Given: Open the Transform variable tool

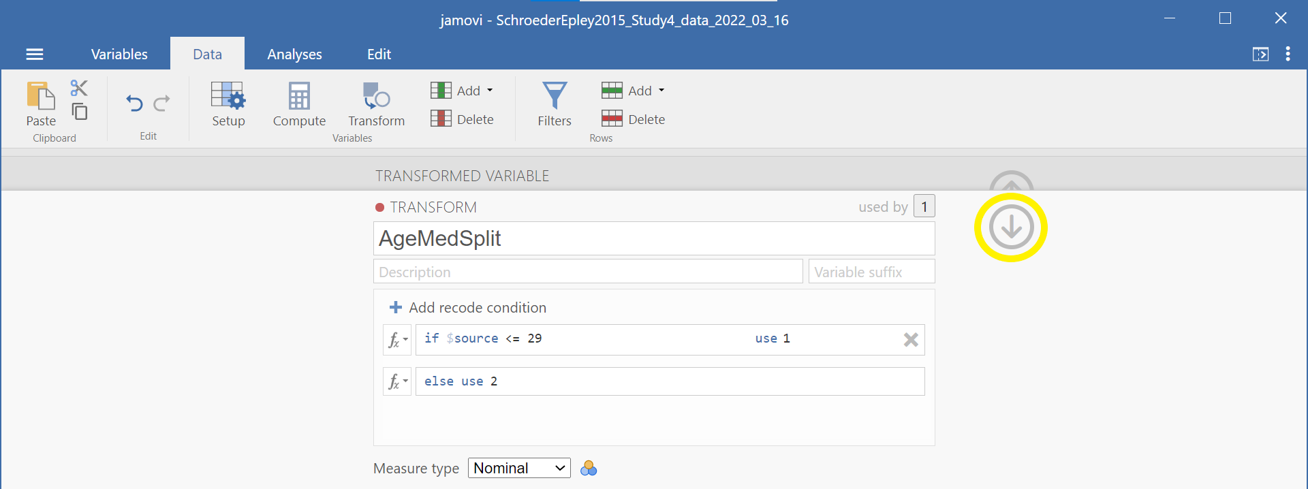Looking at the screenshot, I should click(x=376, y=104).
